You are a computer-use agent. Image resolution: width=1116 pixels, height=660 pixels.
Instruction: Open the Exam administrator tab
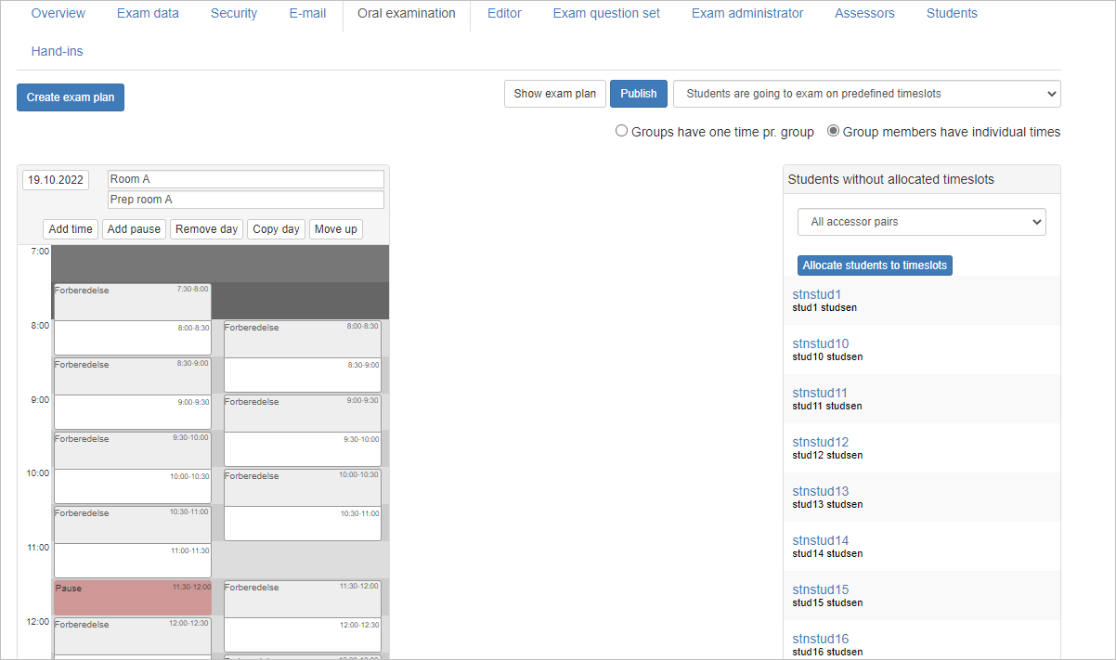[747, 13]
